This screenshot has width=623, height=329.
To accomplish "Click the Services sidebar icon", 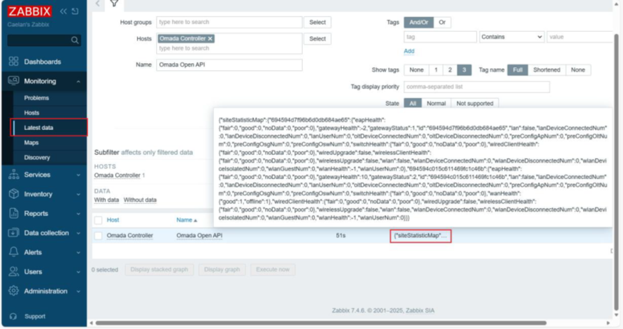I will 13,175.
